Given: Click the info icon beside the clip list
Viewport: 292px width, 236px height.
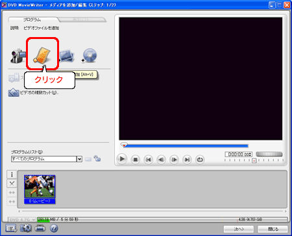Looking at the screenshot, I should (x=12, y=174).
